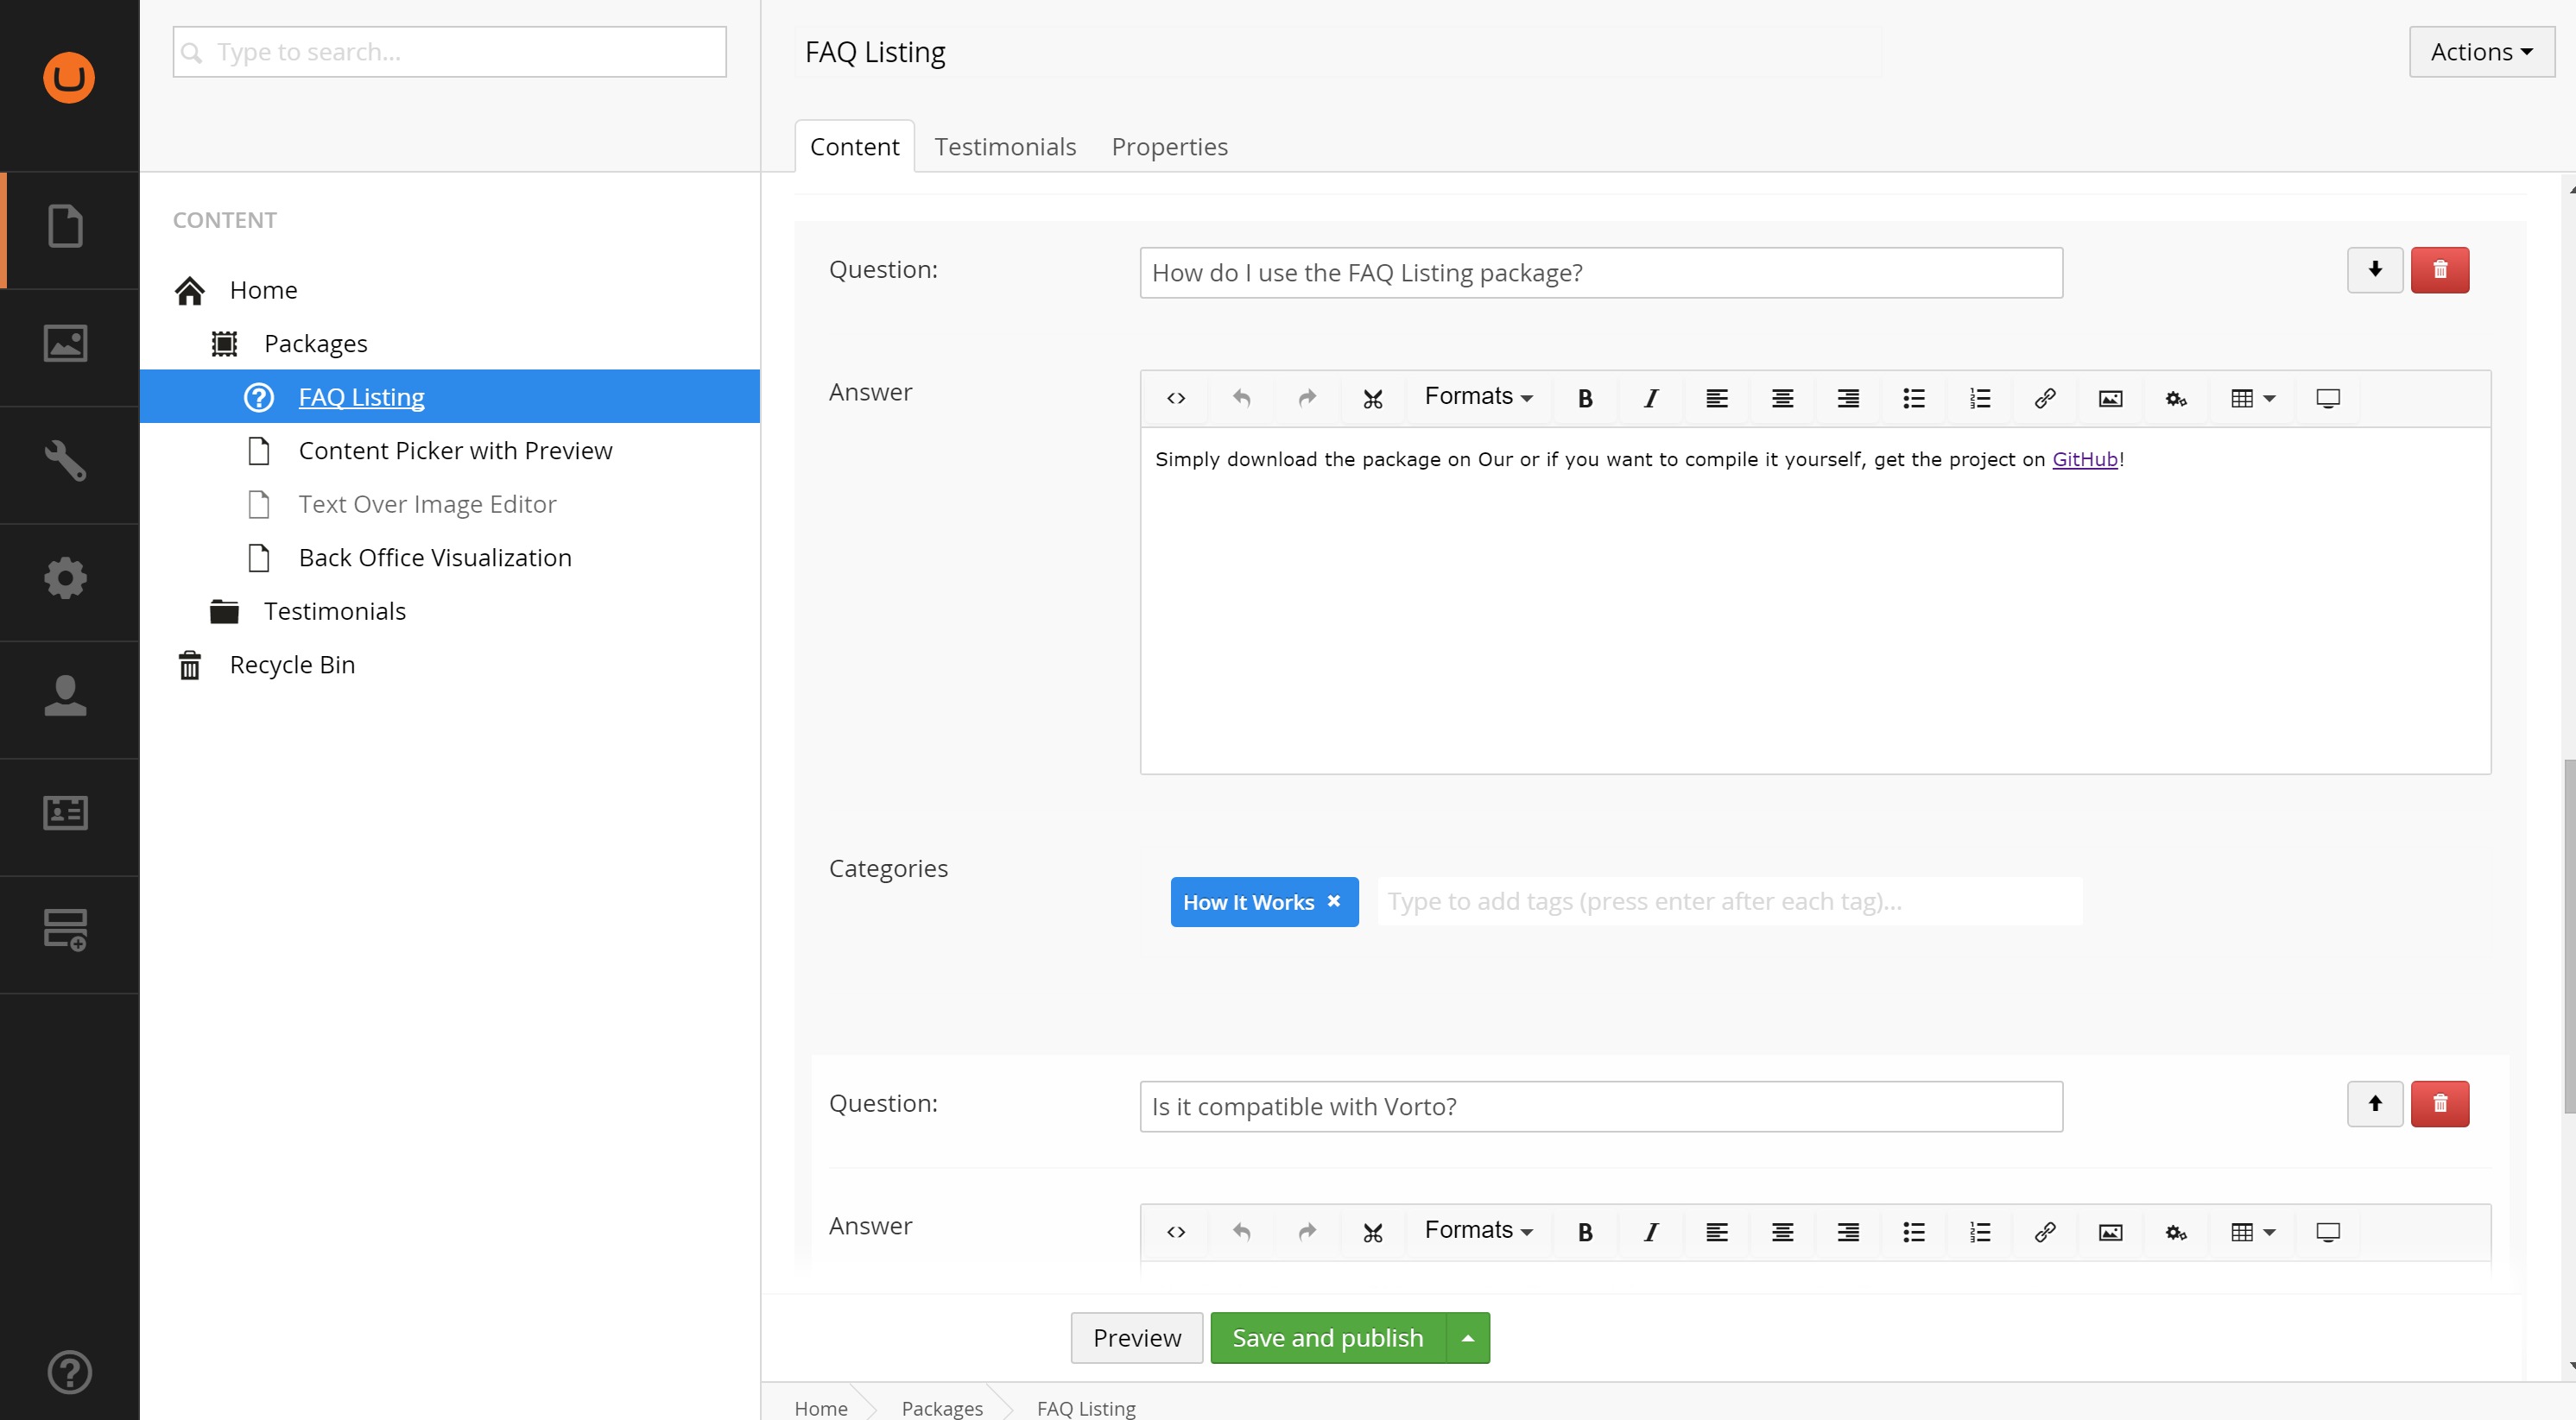2576x1420 pixels.
Task: Click Packages in breadcrumb
Action: point(942,1408)
